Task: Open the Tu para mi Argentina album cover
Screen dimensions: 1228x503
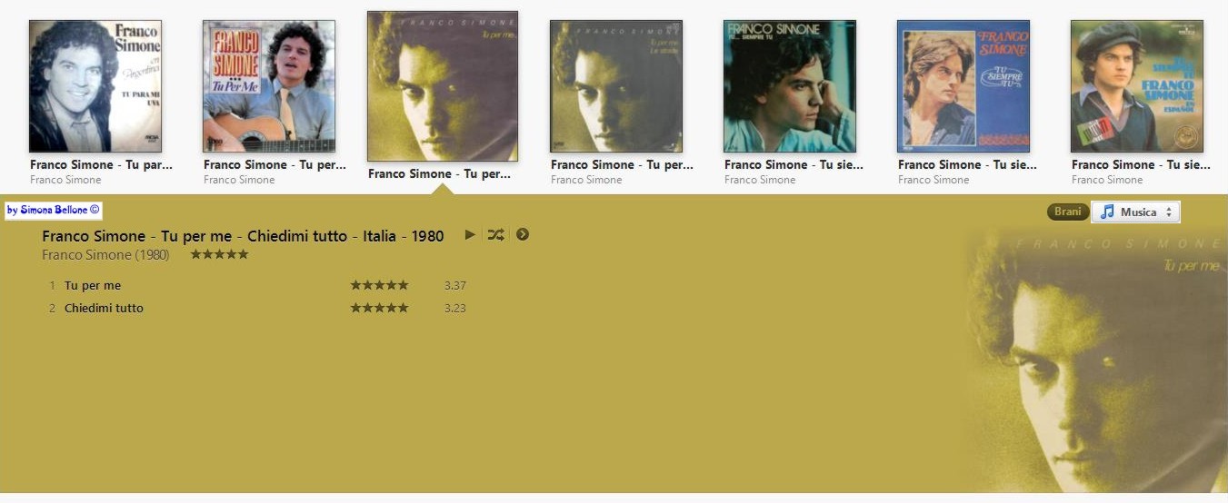Action: point(95,86)
